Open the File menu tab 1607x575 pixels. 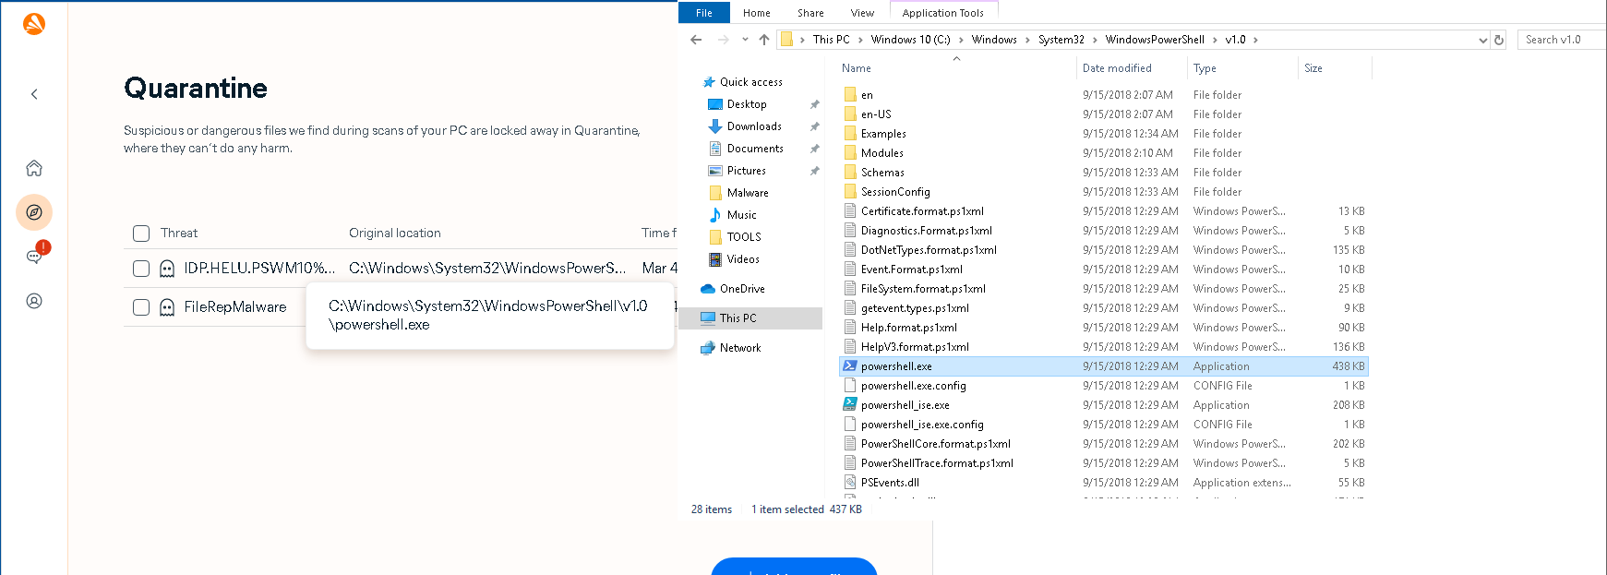[704, 13]
